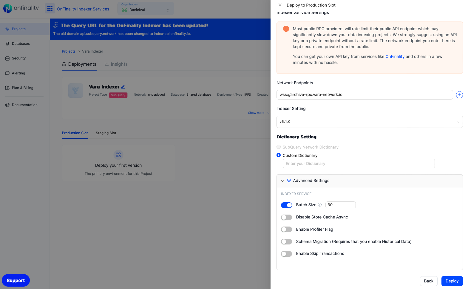This screenshot has width=468, height=289.
Task: Click the pencil icon beside Vara Indexer
Action: tap(123, 87)
